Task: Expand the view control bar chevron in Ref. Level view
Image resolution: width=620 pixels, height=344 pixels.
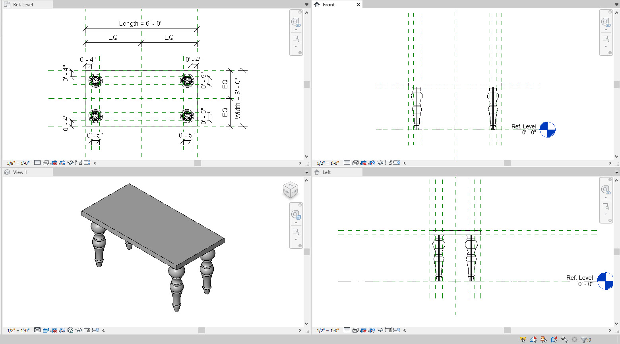Action: 95,162
